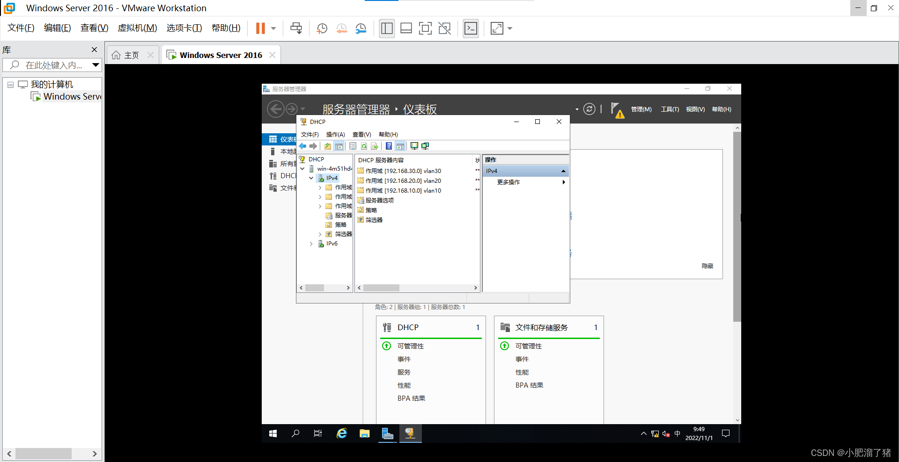Toggle the console view button

[471, 29]
